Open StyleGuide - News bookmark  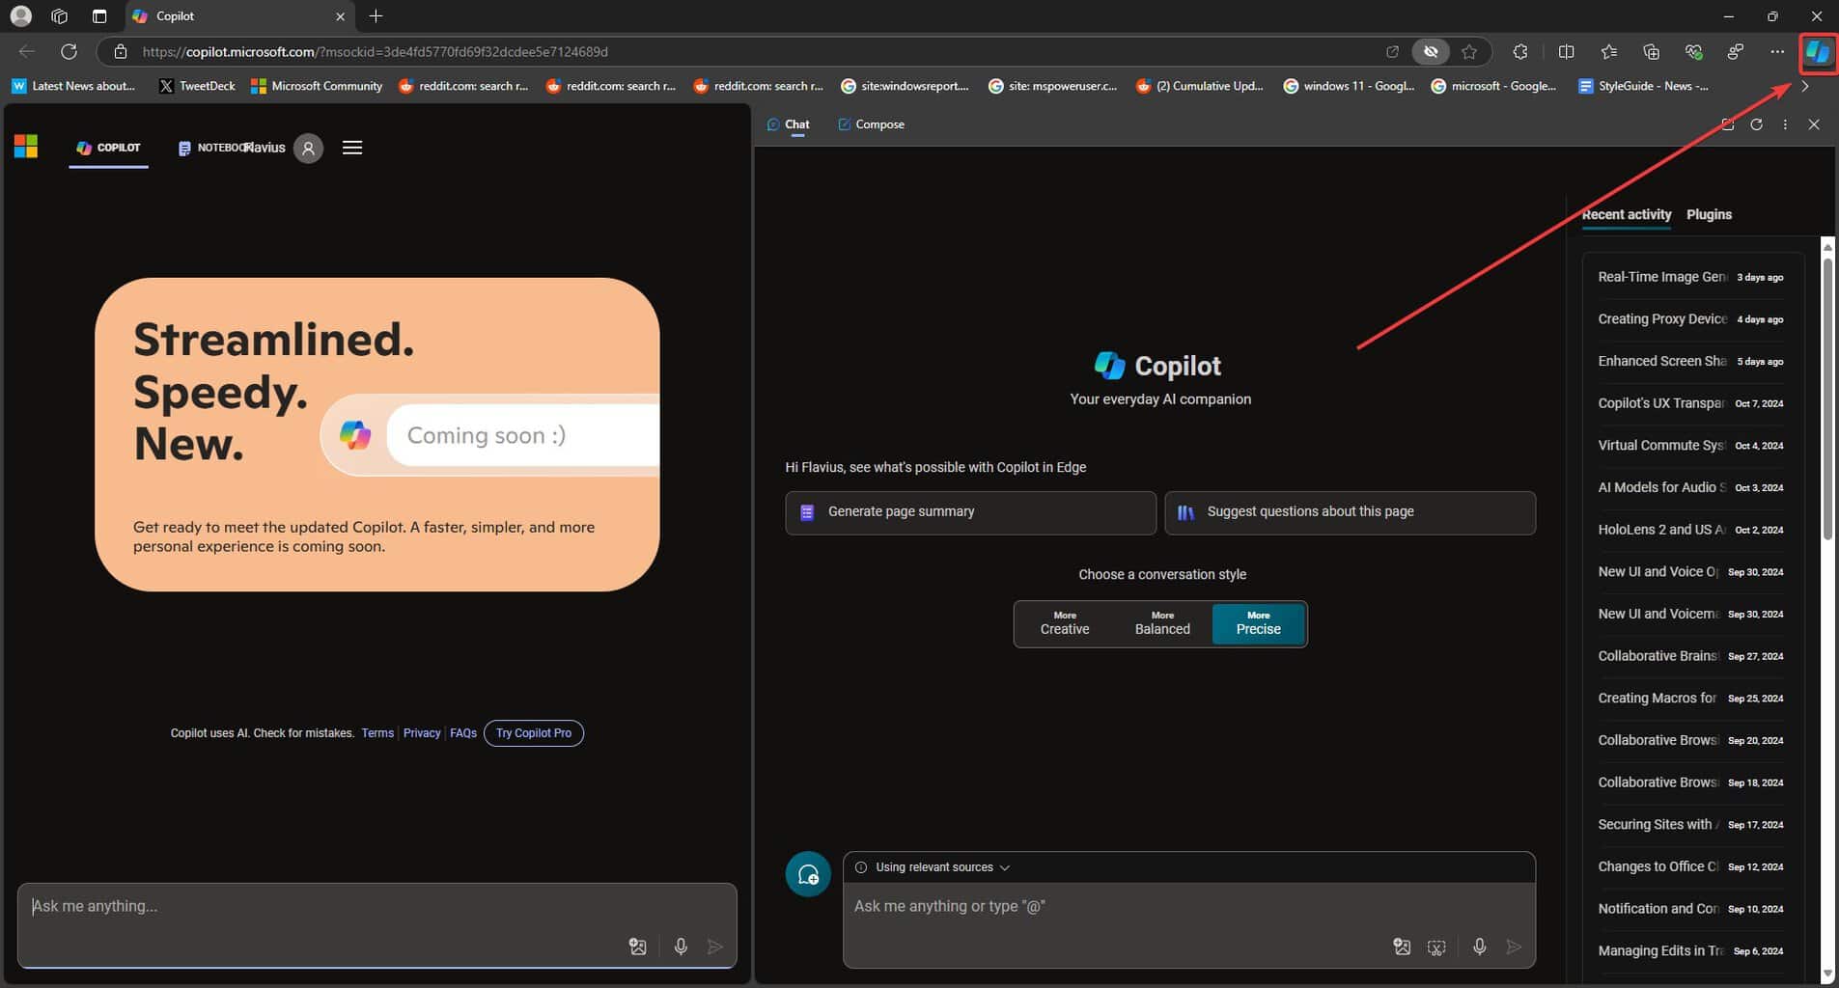[x=1643, y=86]
